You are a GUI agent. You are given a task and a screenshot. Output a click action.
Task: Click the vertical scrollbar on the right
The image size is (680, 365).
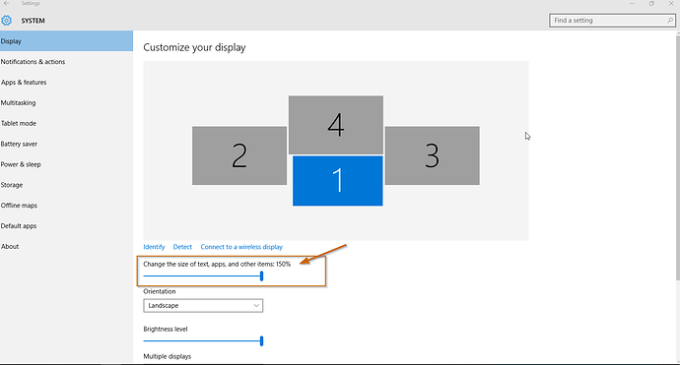(x=677, y=158)
